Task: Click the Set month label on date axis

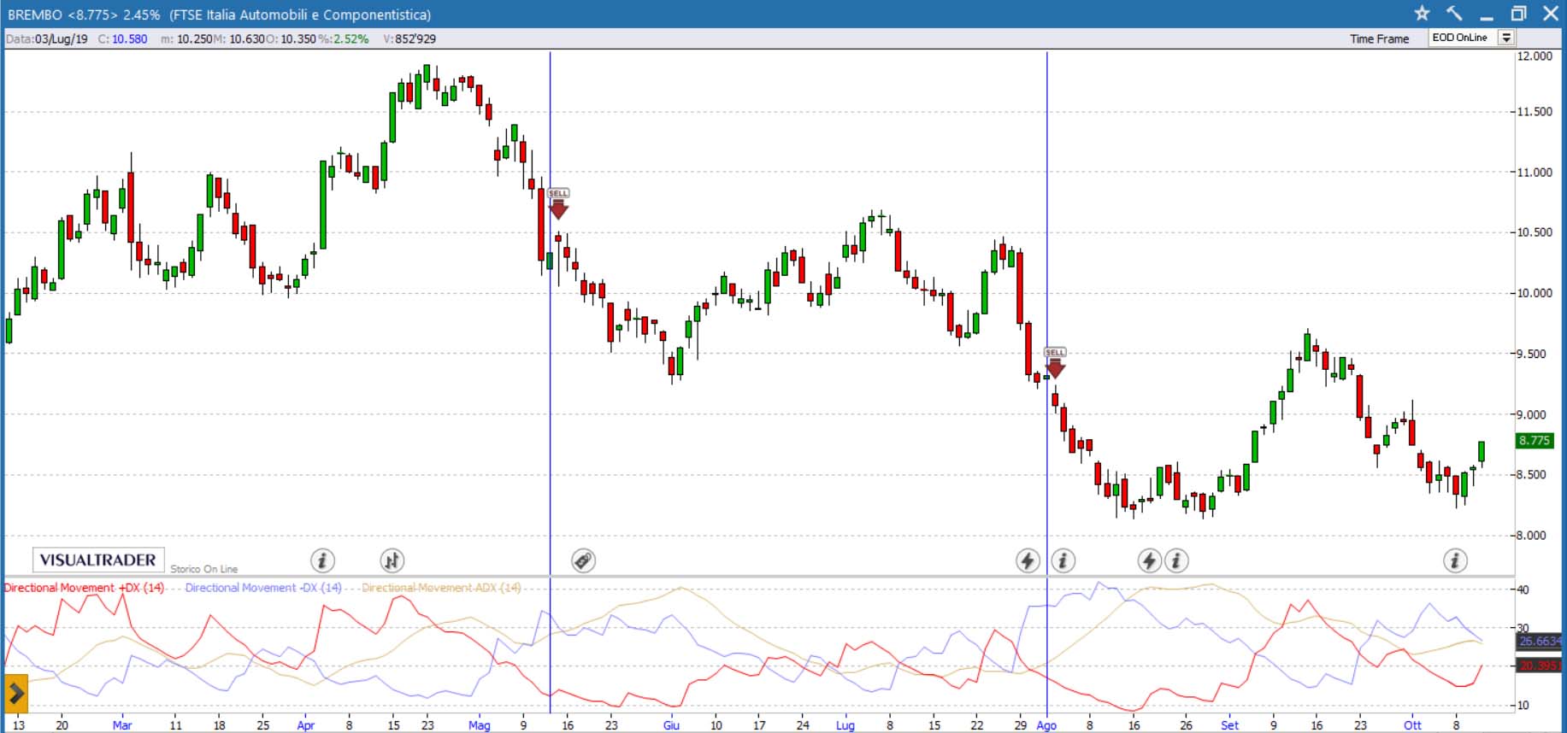Action: click(1229, 725)
